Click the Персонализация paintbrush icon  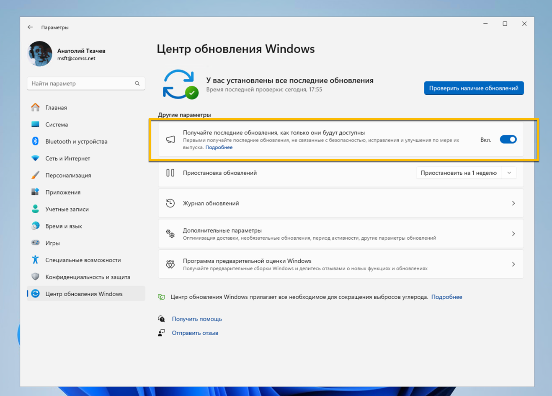(36, 175)
